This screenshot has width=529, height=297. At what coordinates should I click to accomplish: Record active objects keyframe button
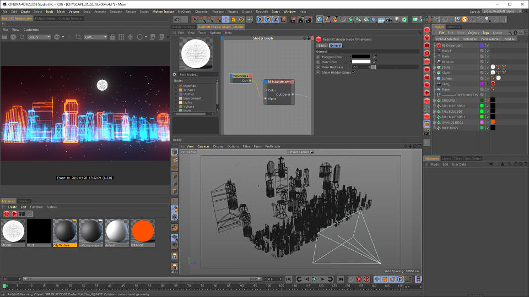tap(351, 279)
